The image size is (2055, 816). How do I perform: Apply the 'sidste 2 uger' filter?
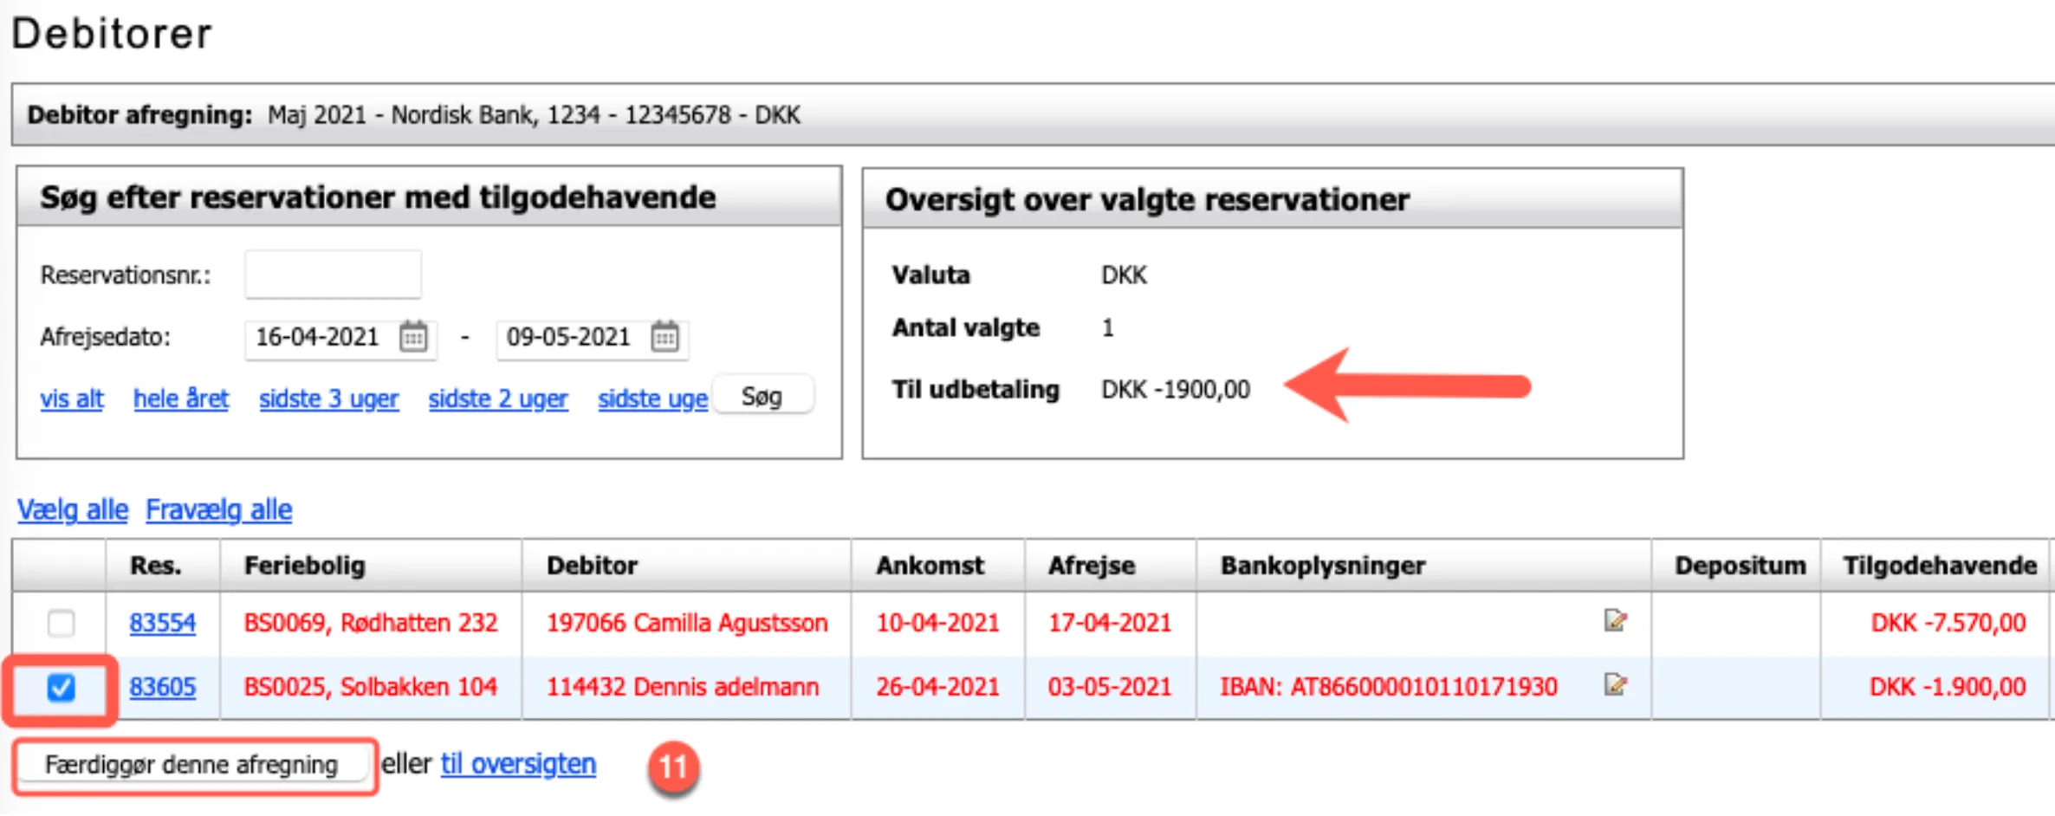498,398
